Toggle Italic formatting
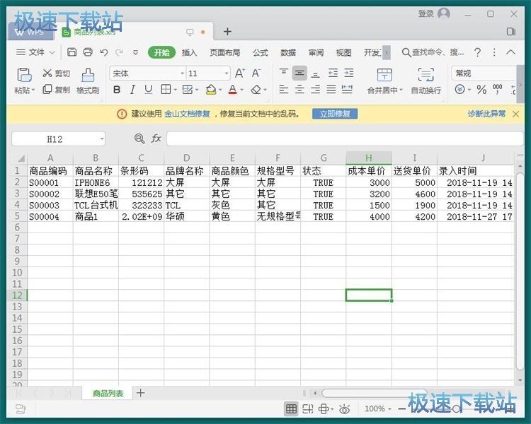The height and width of the screenshot is (424, 531). 132,90
